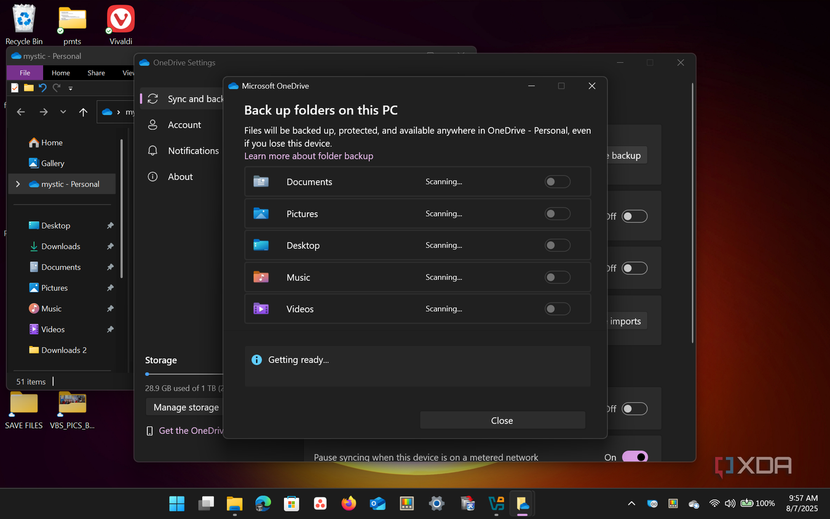Viewport: 830px width, 519px height.
Task: Click the properties checkmark icon in Explorer toolbar
Action: pos(15,88)
